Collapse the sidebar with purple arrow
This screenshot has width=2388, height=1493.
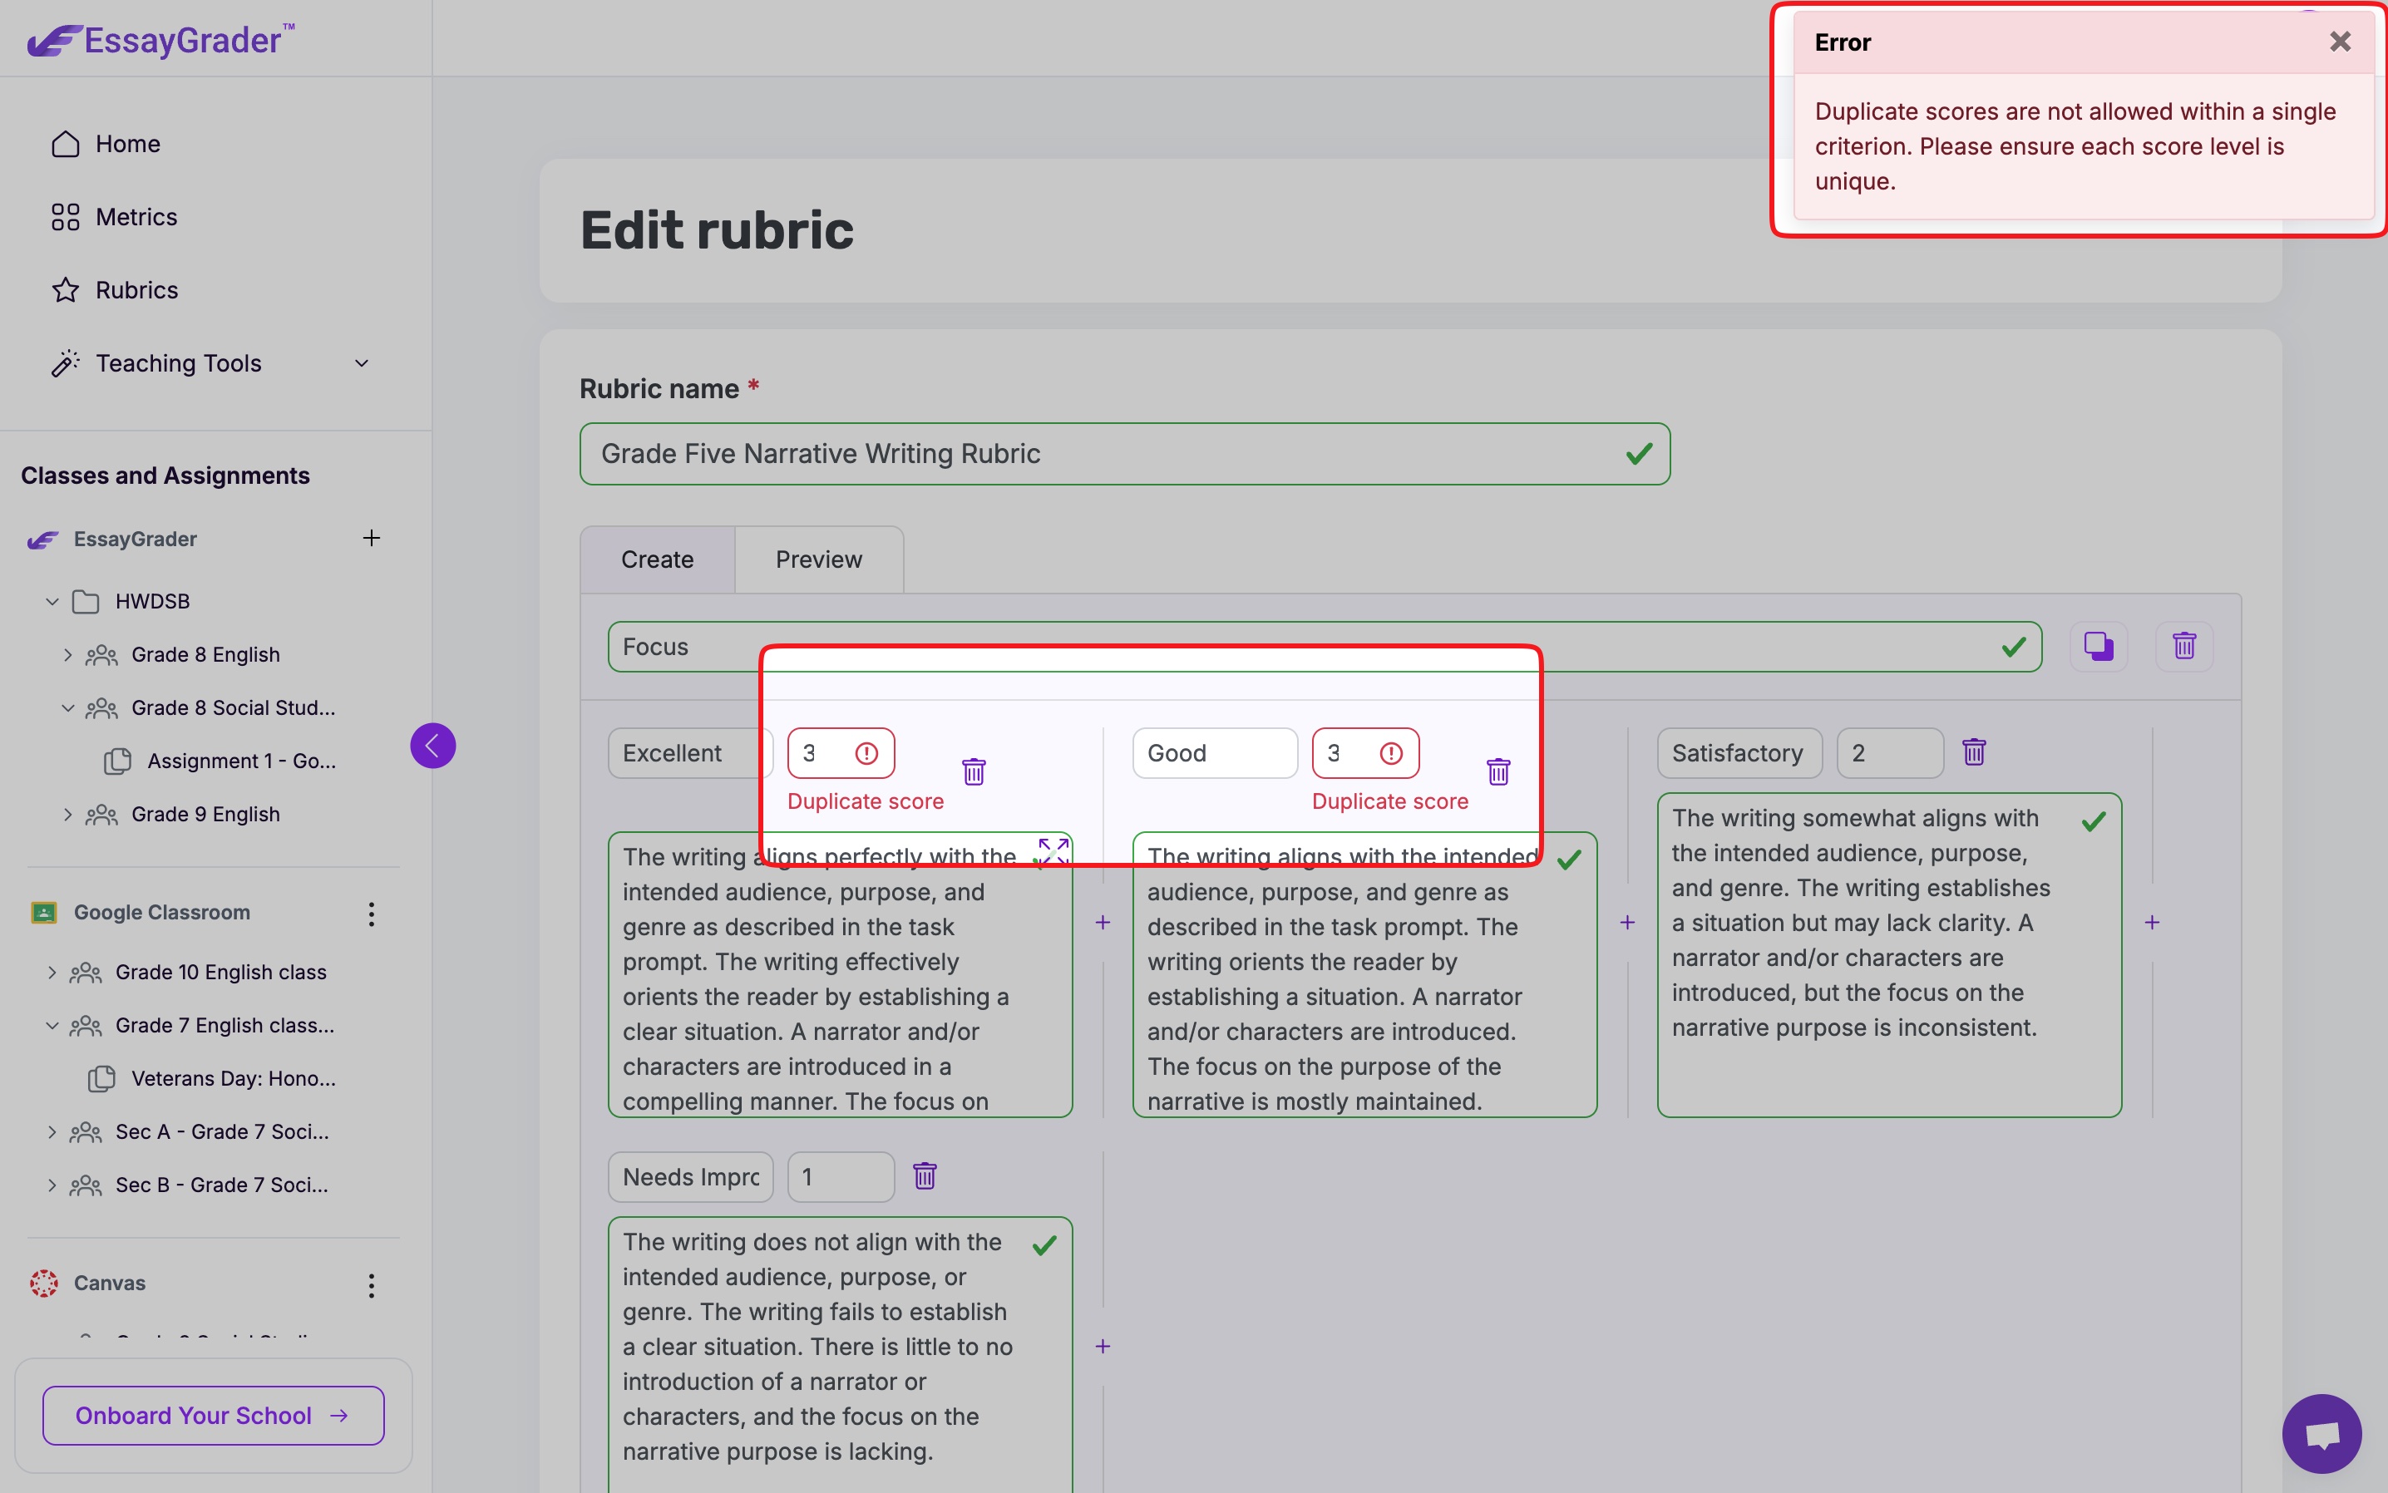pos(432,746)
